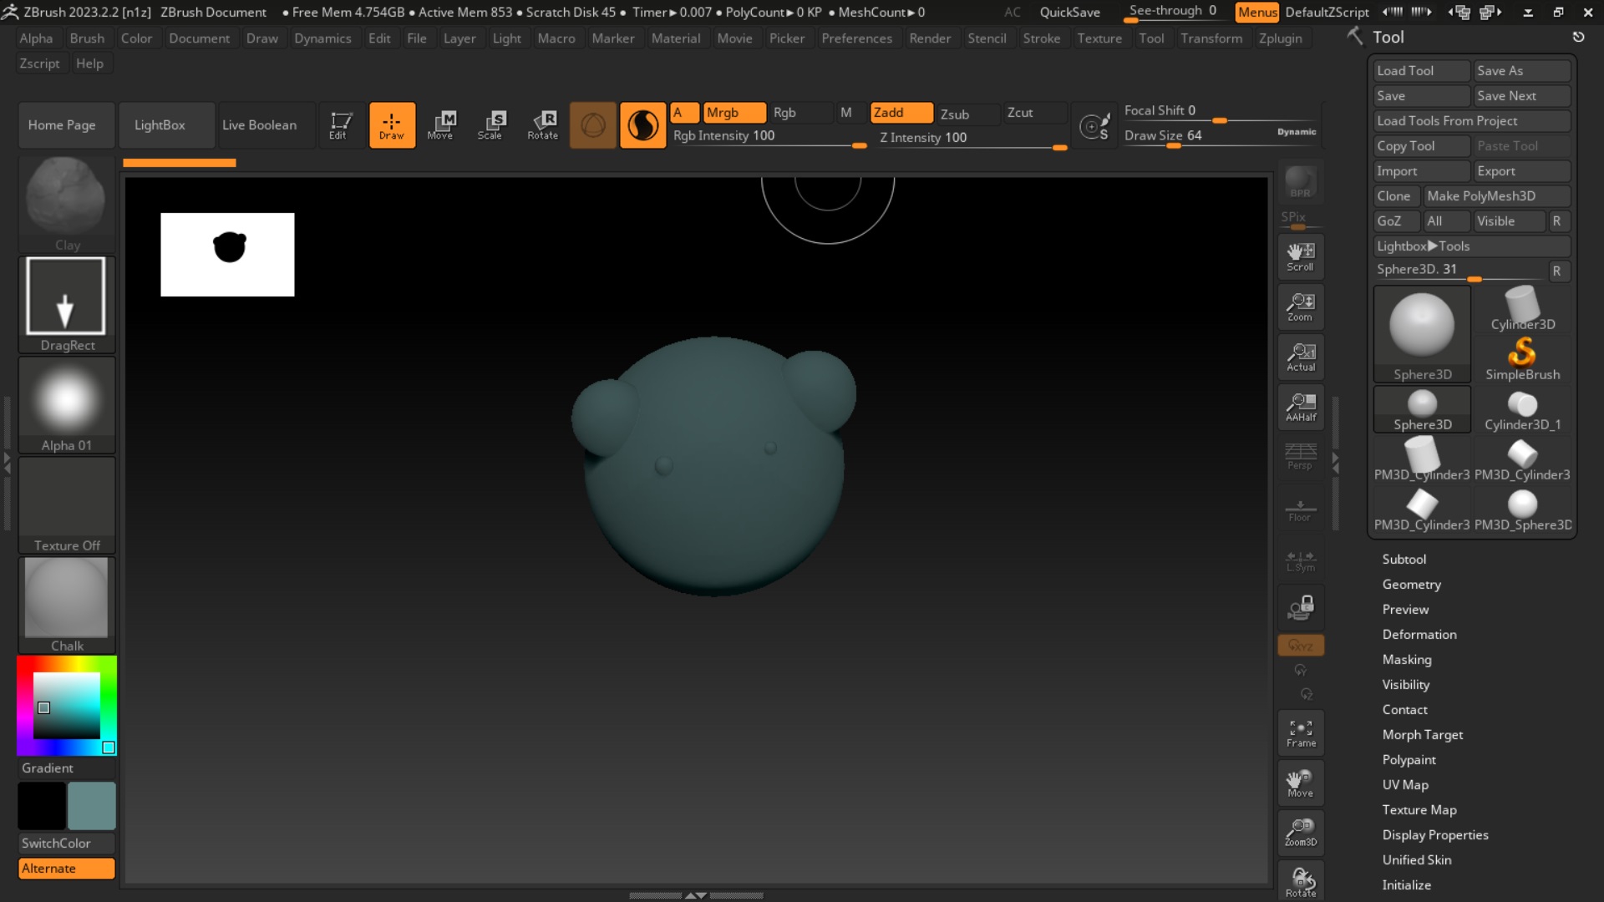Open the Stroke menu
1604x902 pixels.
pos(1041,38)
